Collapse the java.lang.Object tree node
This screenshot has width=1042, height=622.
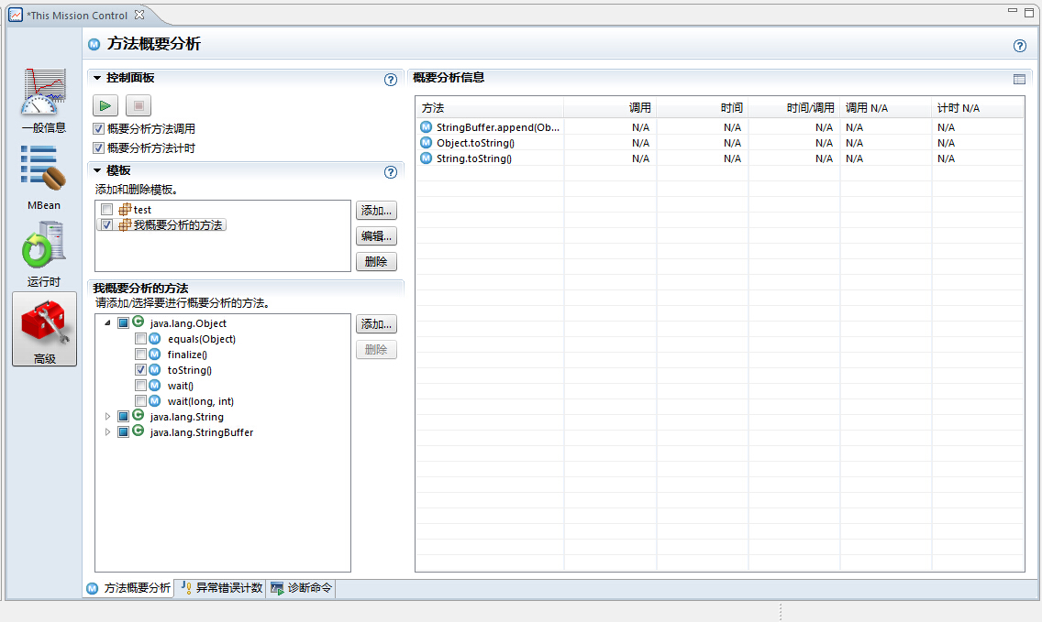107,323
